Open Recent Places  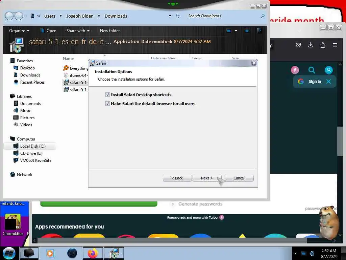tap(29, 82)
